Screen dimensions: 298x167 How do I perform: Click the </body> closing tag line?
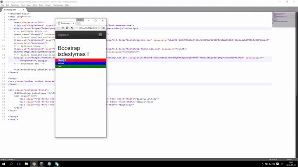13,116
